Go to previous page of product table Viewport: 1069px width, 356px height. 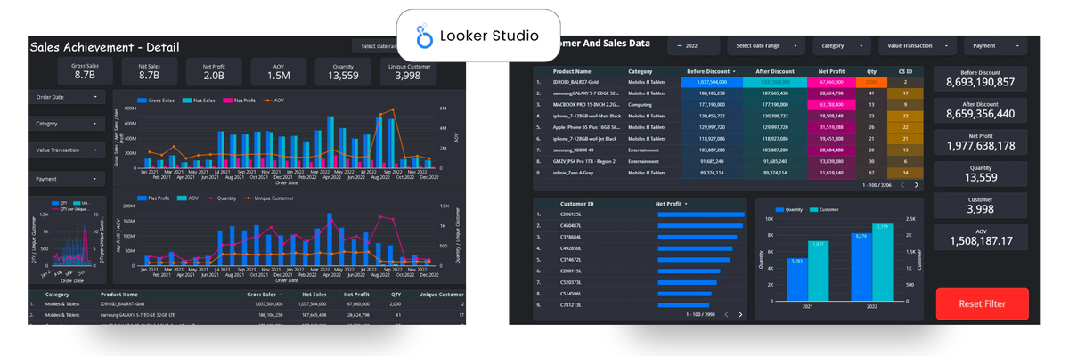(x=902, y=185)
